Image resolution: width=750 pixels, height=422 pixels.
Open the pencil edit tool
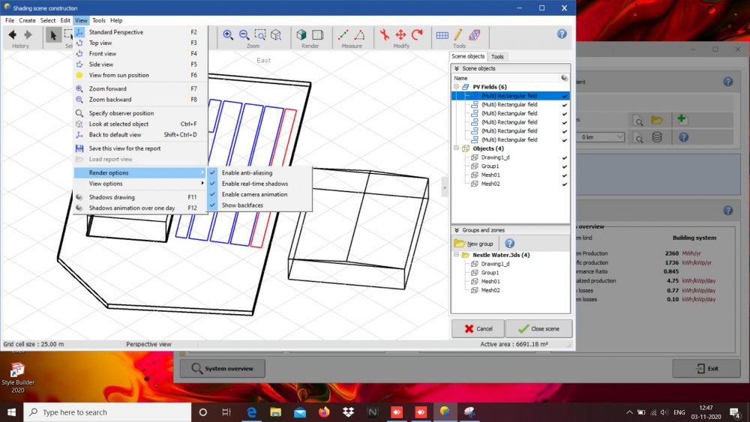tap(458, 34)
